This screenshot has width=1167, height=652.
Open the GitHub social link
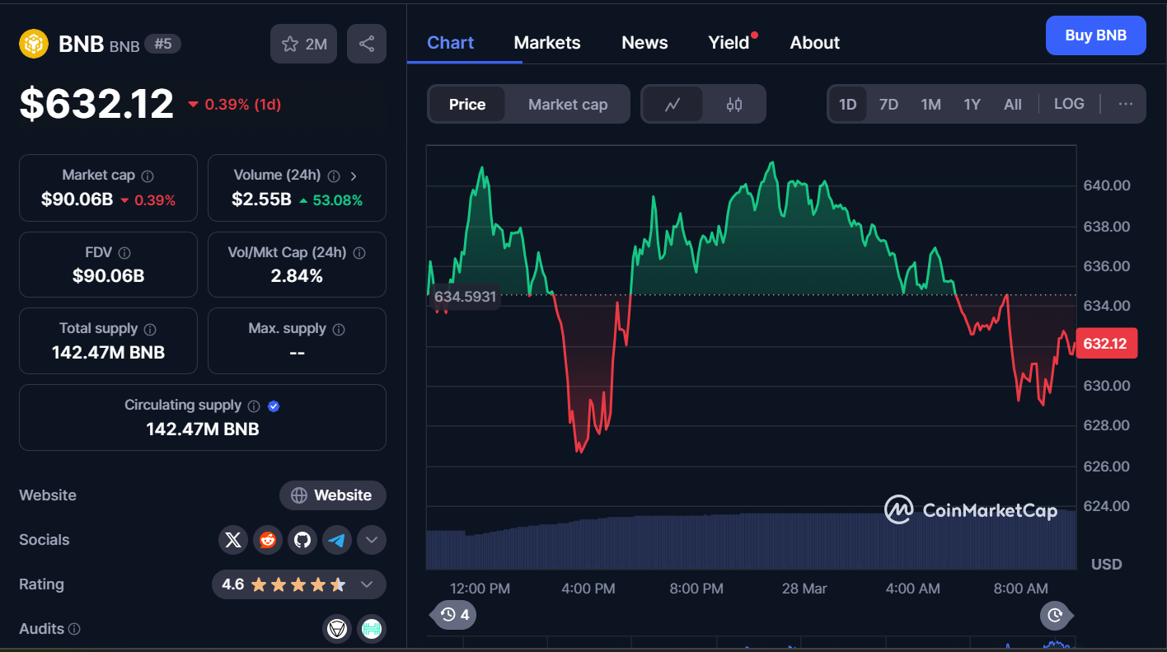tap(302, 540)
